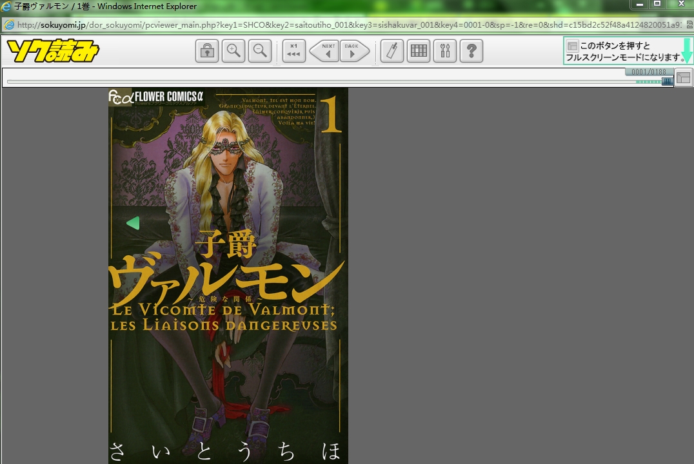This screenshot has height=464, width=694.
Task: Click the page icon at address bar right end
Action: (689, 24)
